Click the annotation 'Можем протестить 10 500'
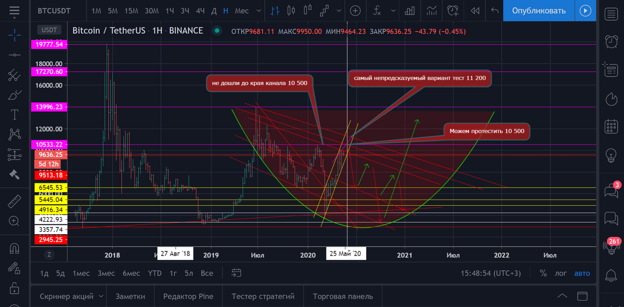The width and height of the screenshot is (624, 307). pos(487,131)
